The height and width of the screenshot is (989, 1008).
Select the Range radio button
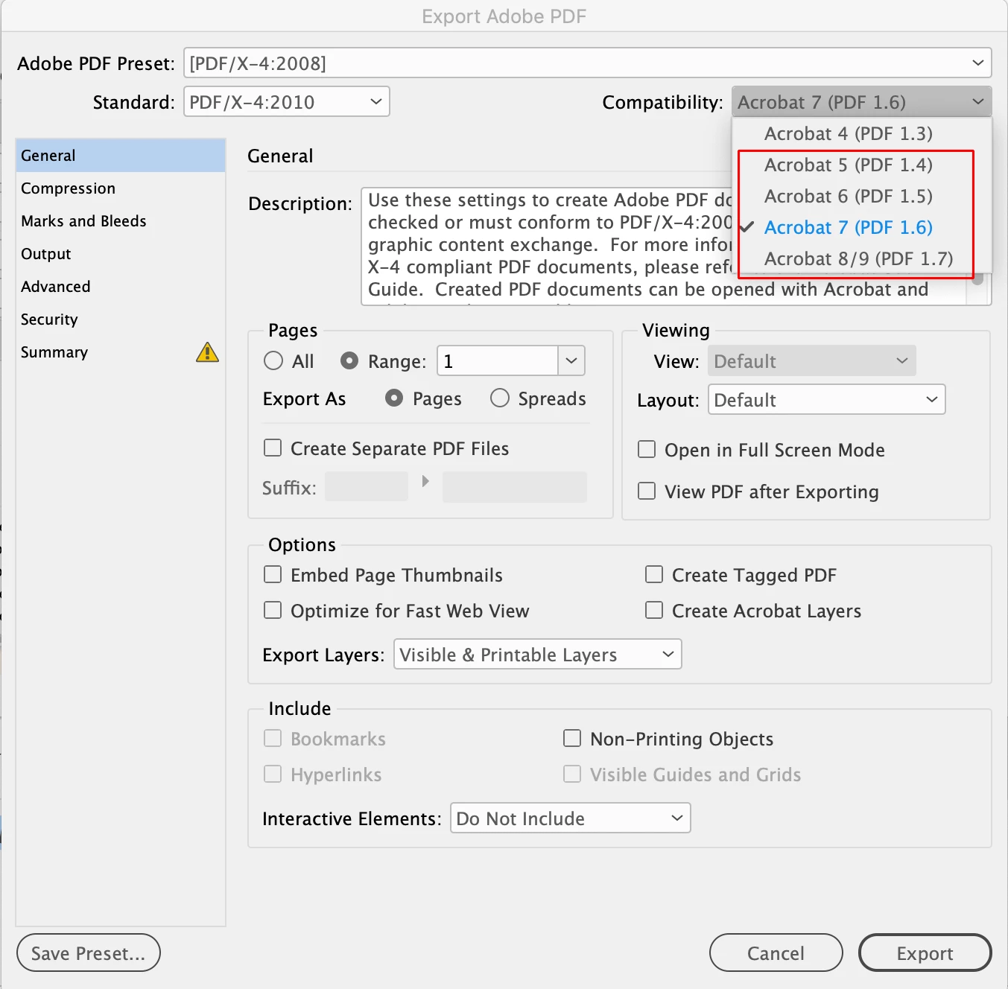tap(349, 361)
